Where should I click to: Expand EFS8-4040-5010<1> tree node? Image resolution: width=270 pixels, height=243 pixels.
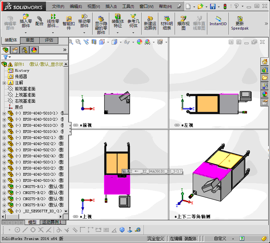pos(4,114)
